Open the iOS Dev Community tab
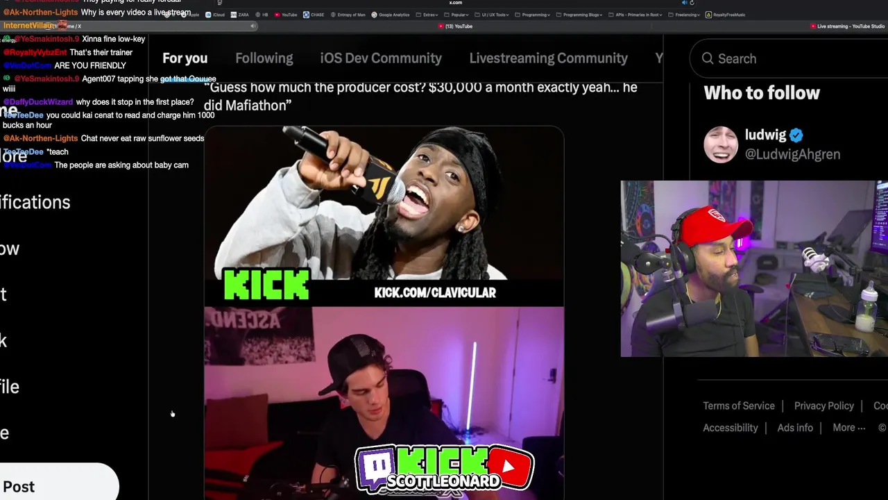This screenshot has width=888, height=500. point(381,58)
